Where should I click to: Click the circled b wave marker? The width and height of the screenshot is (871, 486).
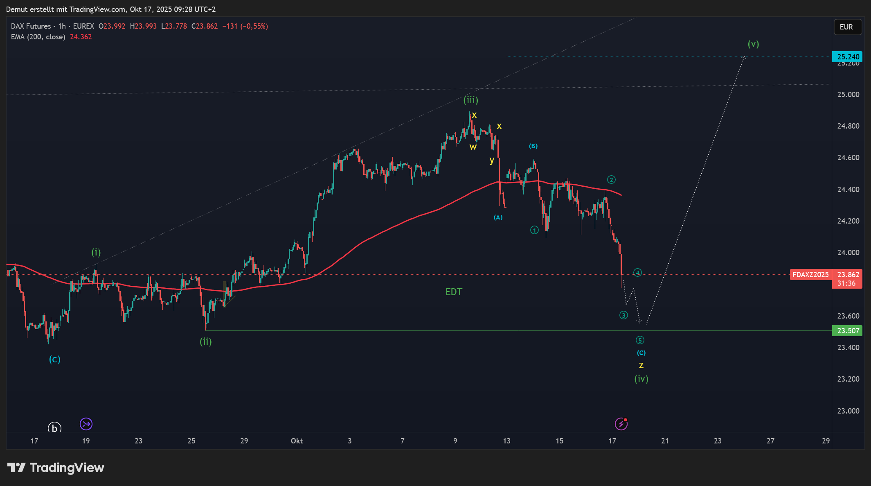pos(54,428)
